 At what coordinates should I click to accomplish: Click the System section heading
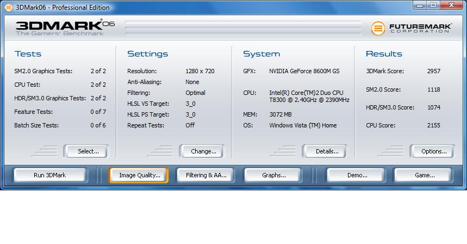coord(261,54)
